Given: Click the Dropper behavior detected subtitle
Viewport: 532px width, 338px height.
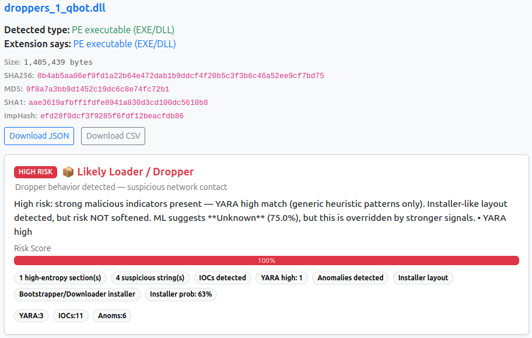Looking at the screenshot, I should click(x=121, y=187).
